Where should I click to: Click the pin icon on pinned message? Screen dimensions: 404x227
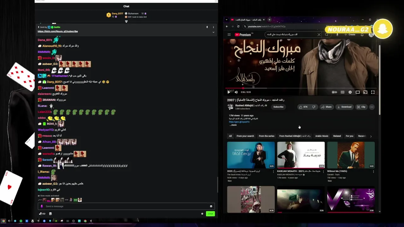207,27
